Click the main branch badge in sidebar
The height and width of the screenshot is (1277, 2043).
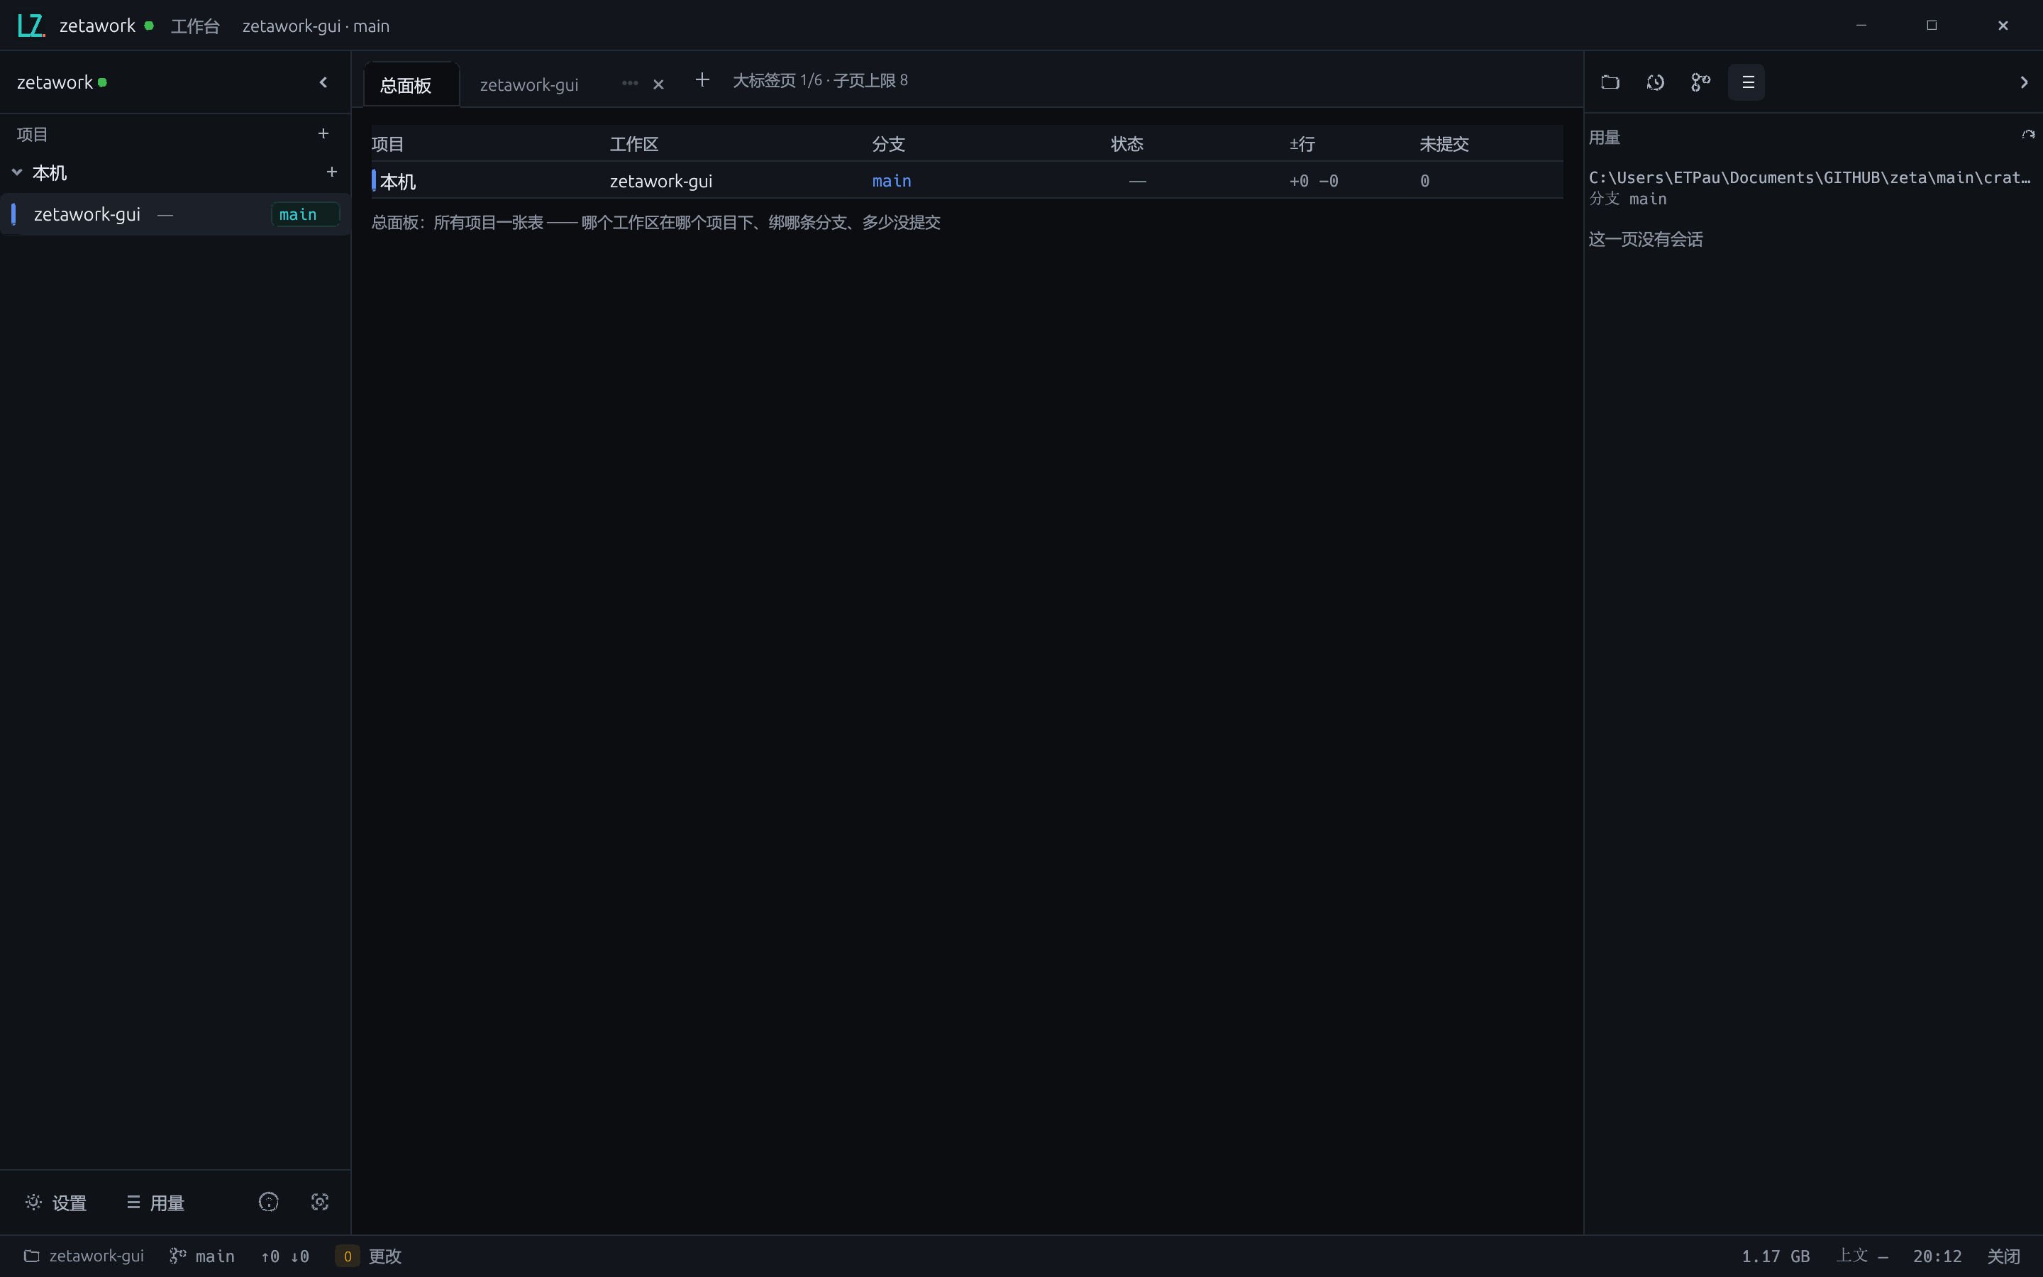(x=305, y=214)
